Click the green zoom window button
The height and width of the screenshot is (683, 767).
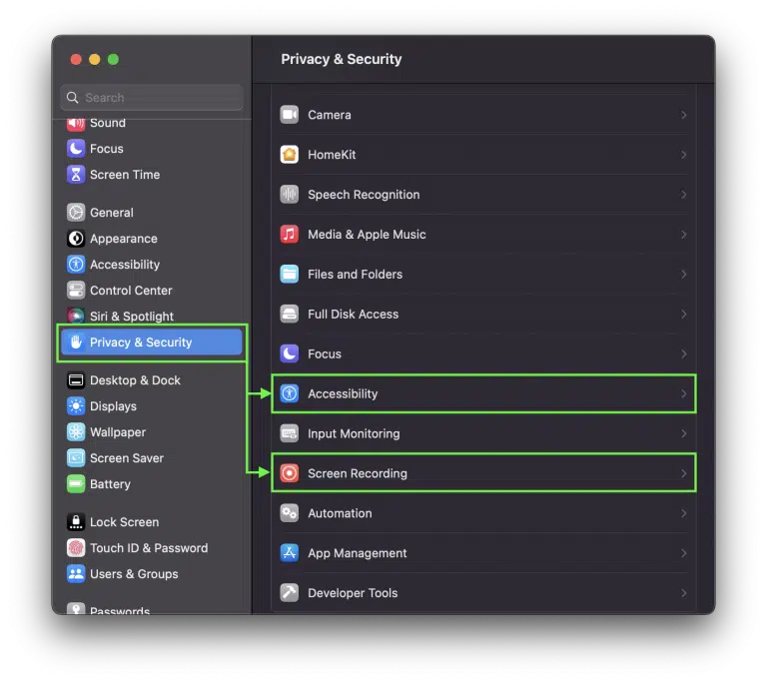tap(113, 59)
